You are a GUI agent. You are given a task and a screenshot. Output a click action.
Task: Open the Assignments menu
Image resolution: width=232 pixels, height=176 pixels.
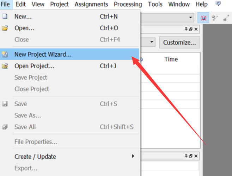click(x=91, y=4)
